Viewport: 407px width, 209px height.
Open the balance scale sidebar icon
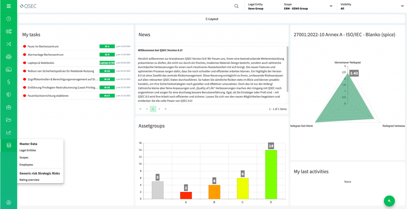pyautogui.click(x=8, y=57)
